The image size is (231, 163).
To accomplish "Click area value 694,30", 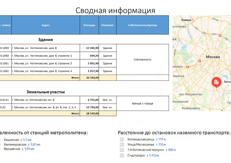I will click(x=94, y=56).
